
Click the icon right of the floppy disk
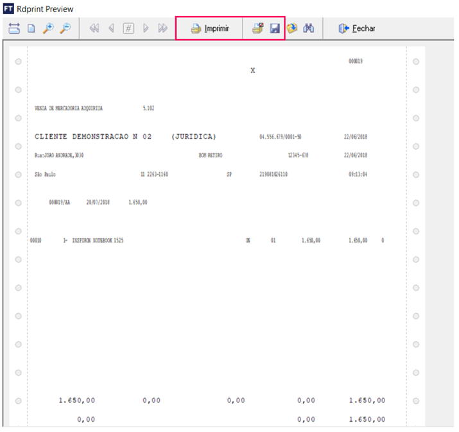click(292, 29)
